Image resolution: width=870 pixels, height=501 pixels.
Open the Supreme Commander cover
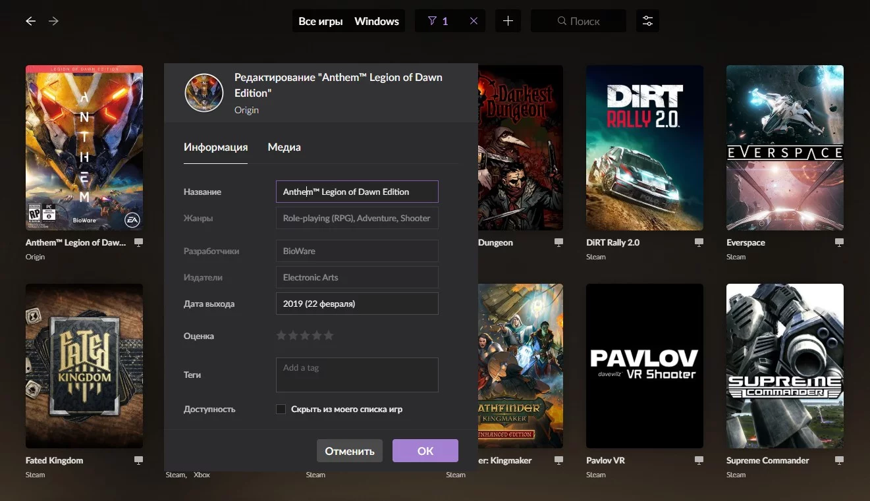[785, 366]
